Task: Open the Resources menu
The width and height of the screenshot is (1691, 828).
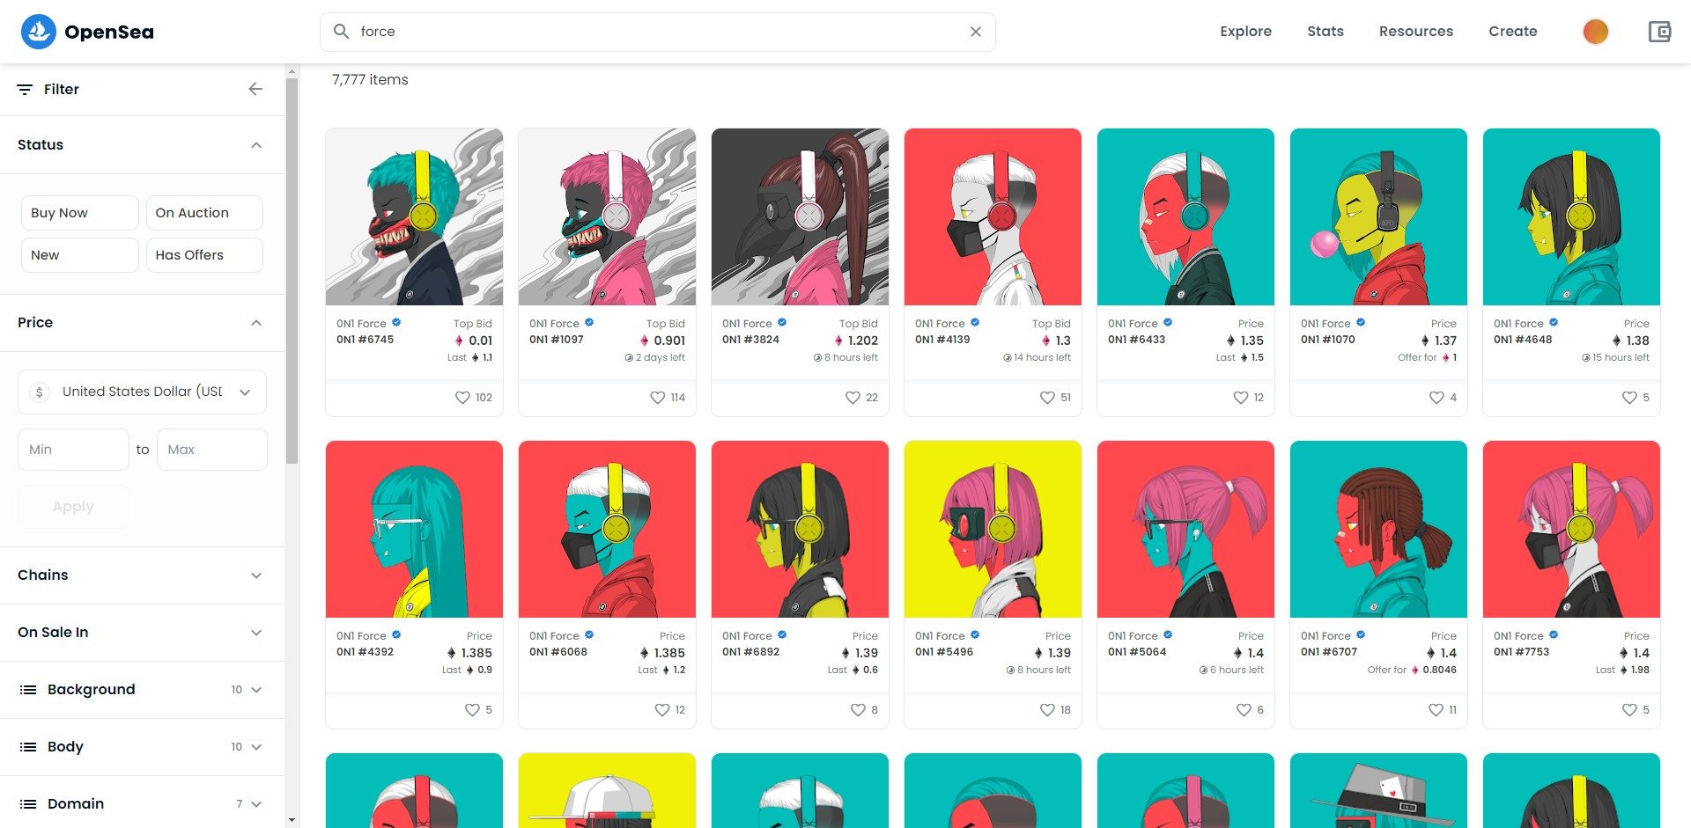Action: tap(1415, 32)
